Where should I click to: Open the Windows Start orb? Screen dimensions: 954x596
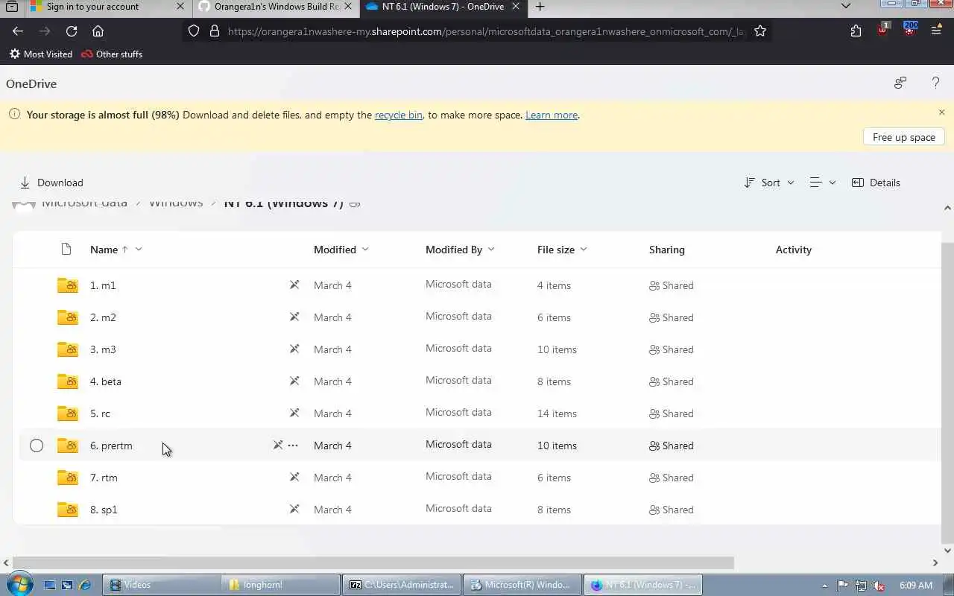click(19, 584)
